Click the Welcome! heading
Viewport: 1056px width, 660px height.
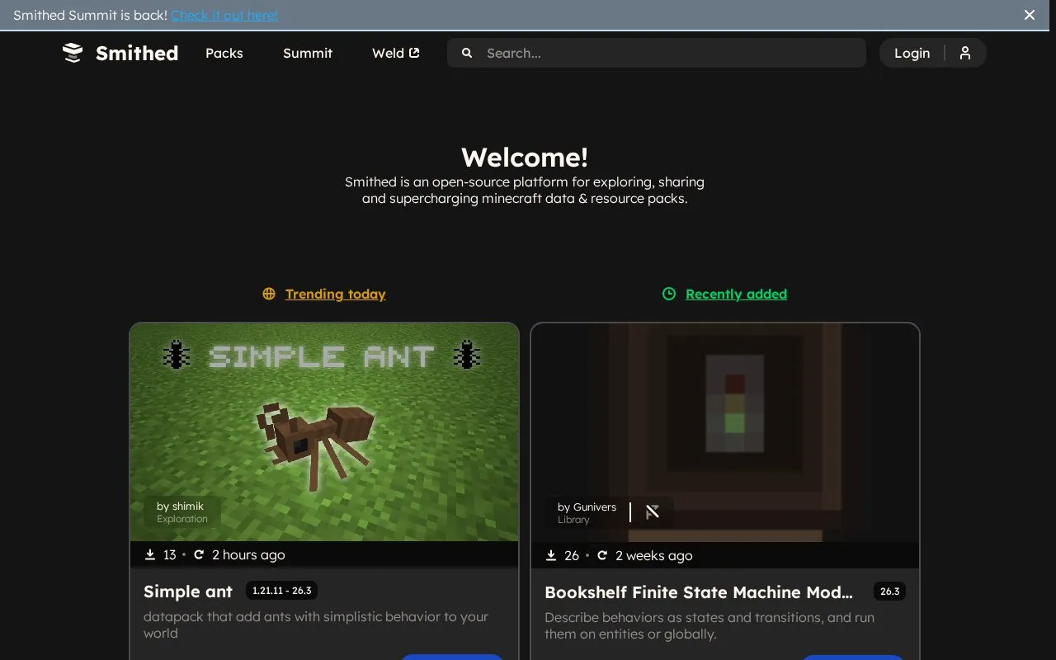click(525, 157)
